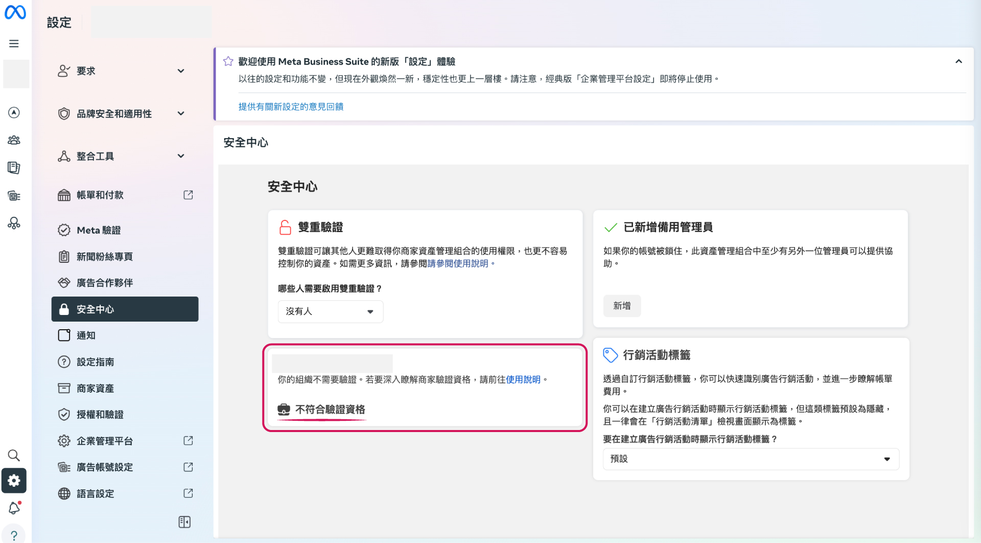Viewport: 981px width, 543px height.
Task: Select 通知 in the settings menu
Action: [x=86, y=335]
